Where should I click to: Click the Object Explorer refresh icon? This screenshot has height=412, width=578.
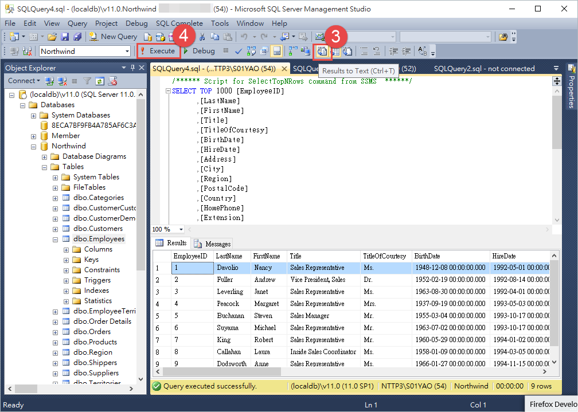99,81
